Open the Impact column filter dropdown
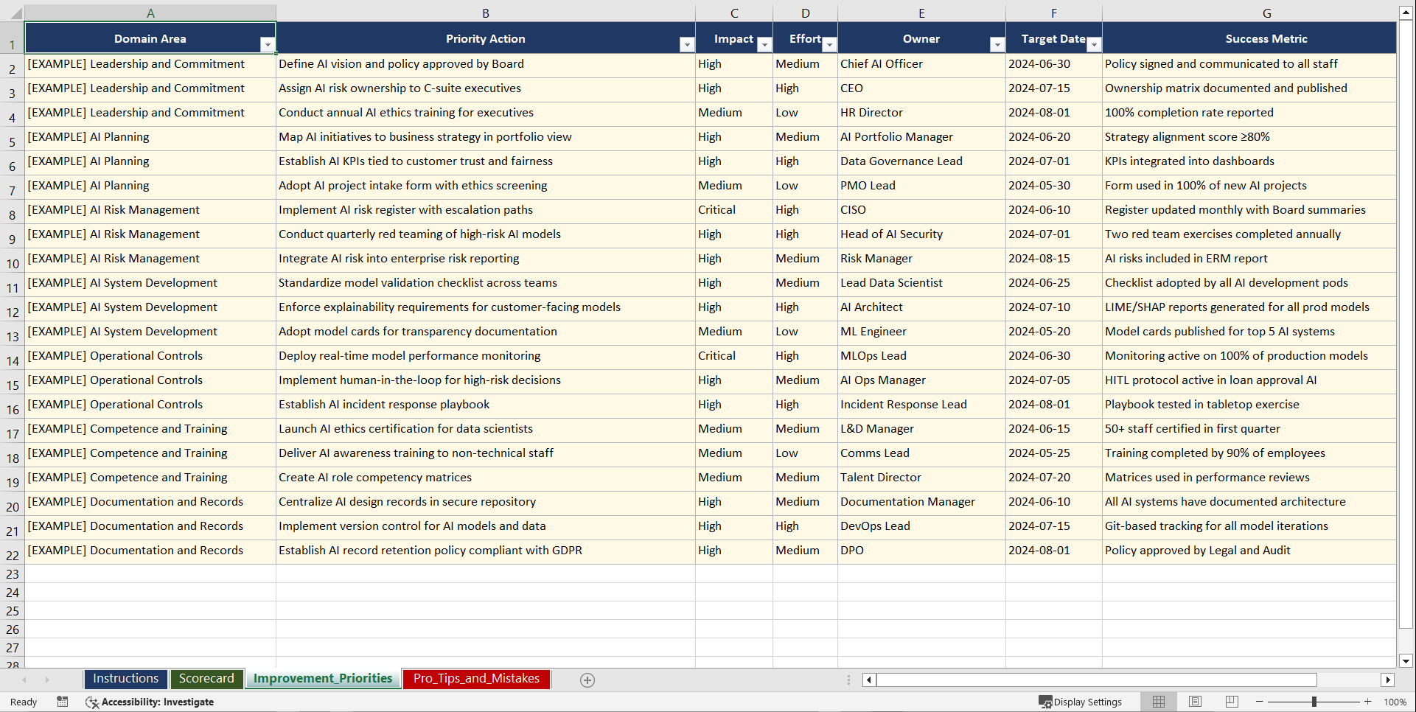Image resolution: width=1416 pixels, height=712 pixels. 764,45
